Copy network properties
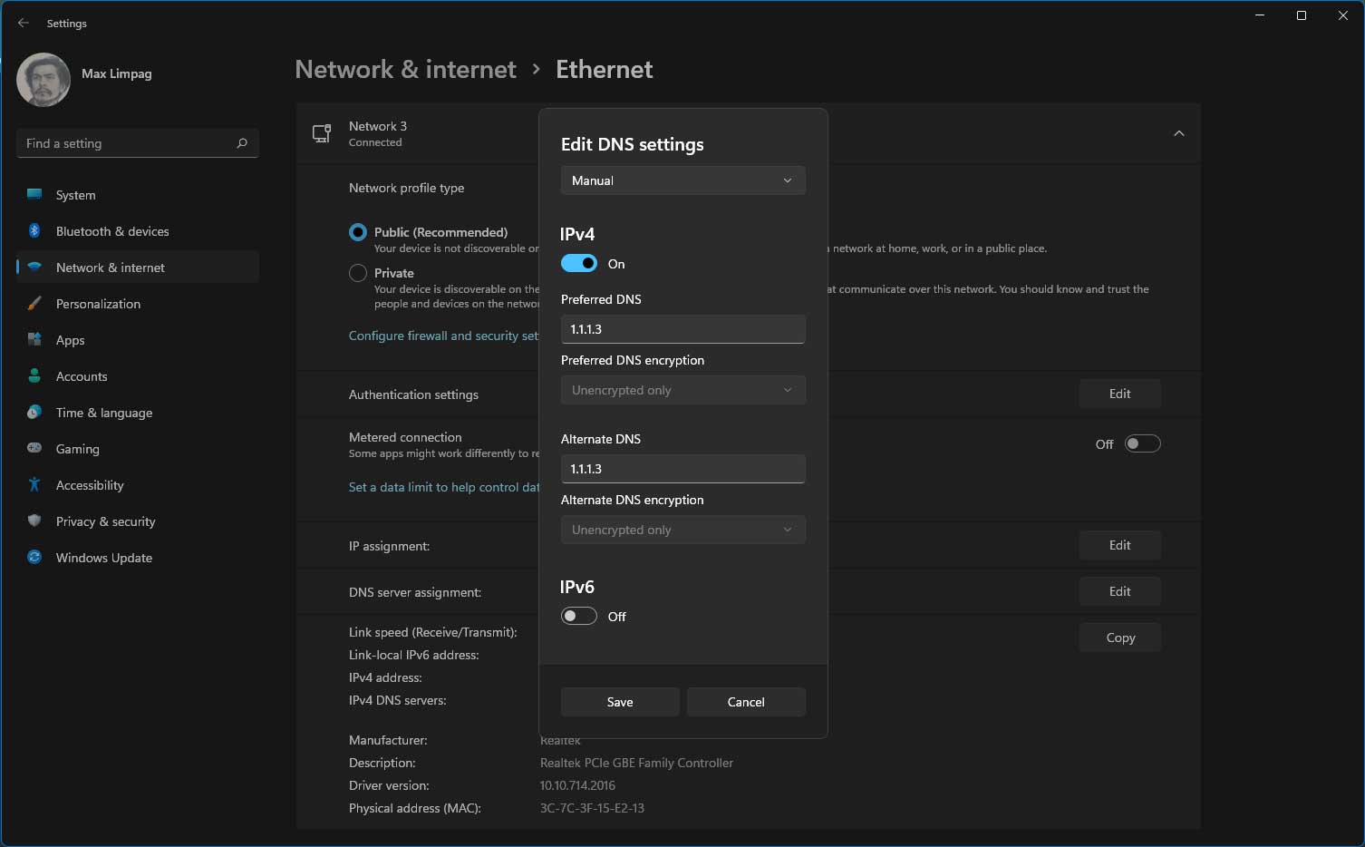Screen dimensions: 1365x847 (1119, 638)
